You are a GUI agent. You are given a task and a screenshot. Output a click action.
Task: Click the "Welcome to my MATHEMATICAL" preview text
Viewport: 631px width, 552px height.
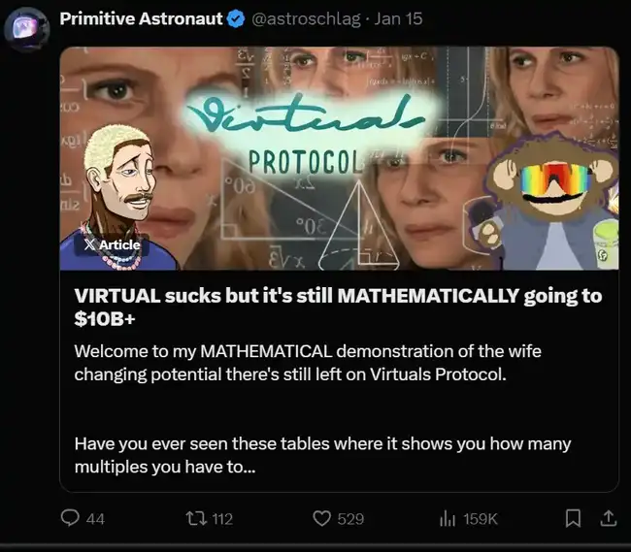(x=291, y=361)
